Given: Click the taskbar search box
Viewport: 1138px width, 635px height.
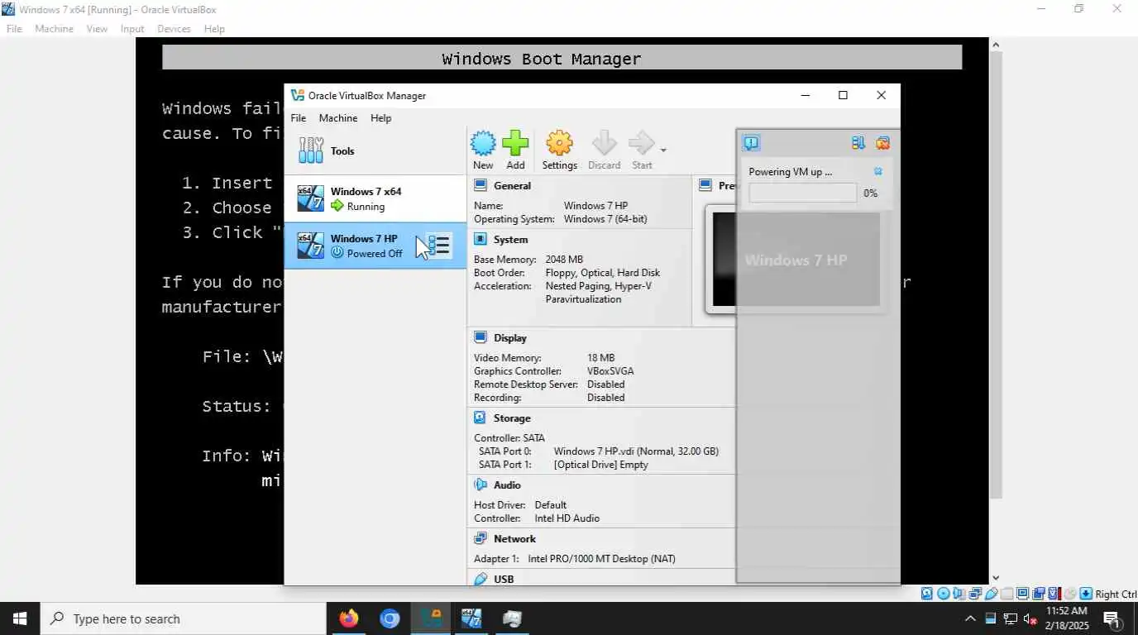Looking at the screenshot, I should click(x=183, y=618).
